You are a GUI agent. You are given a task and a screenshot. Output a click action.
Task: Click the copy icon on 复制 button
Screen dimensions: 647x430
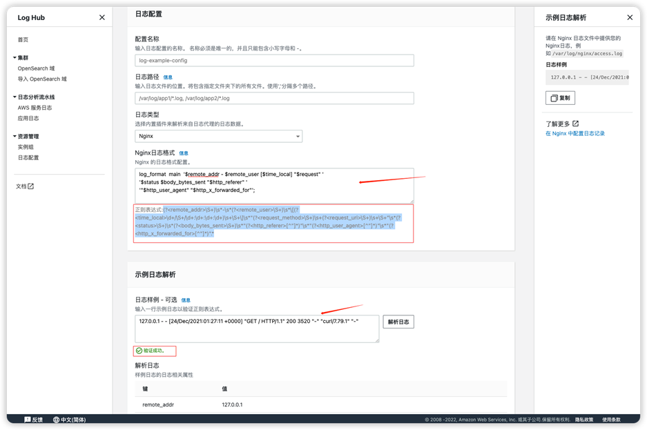click(x=554, y=98)
